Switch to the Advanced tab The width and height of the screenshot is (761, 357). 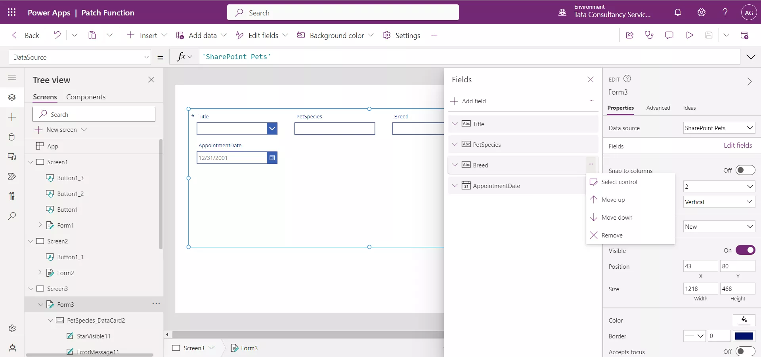(658, 108)
